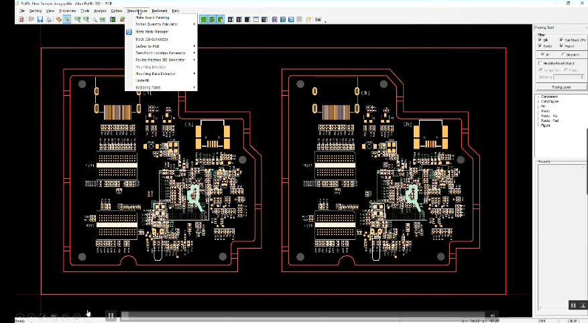Pause the video playback

[111, 315]
